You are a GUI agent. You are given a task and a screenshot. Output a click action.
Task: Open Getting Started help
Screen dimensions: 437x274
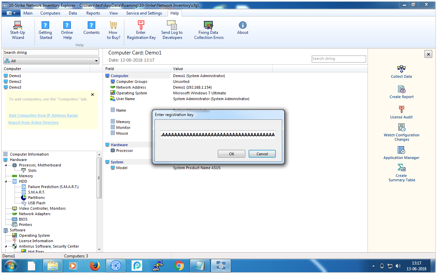(x=45, y=30)
